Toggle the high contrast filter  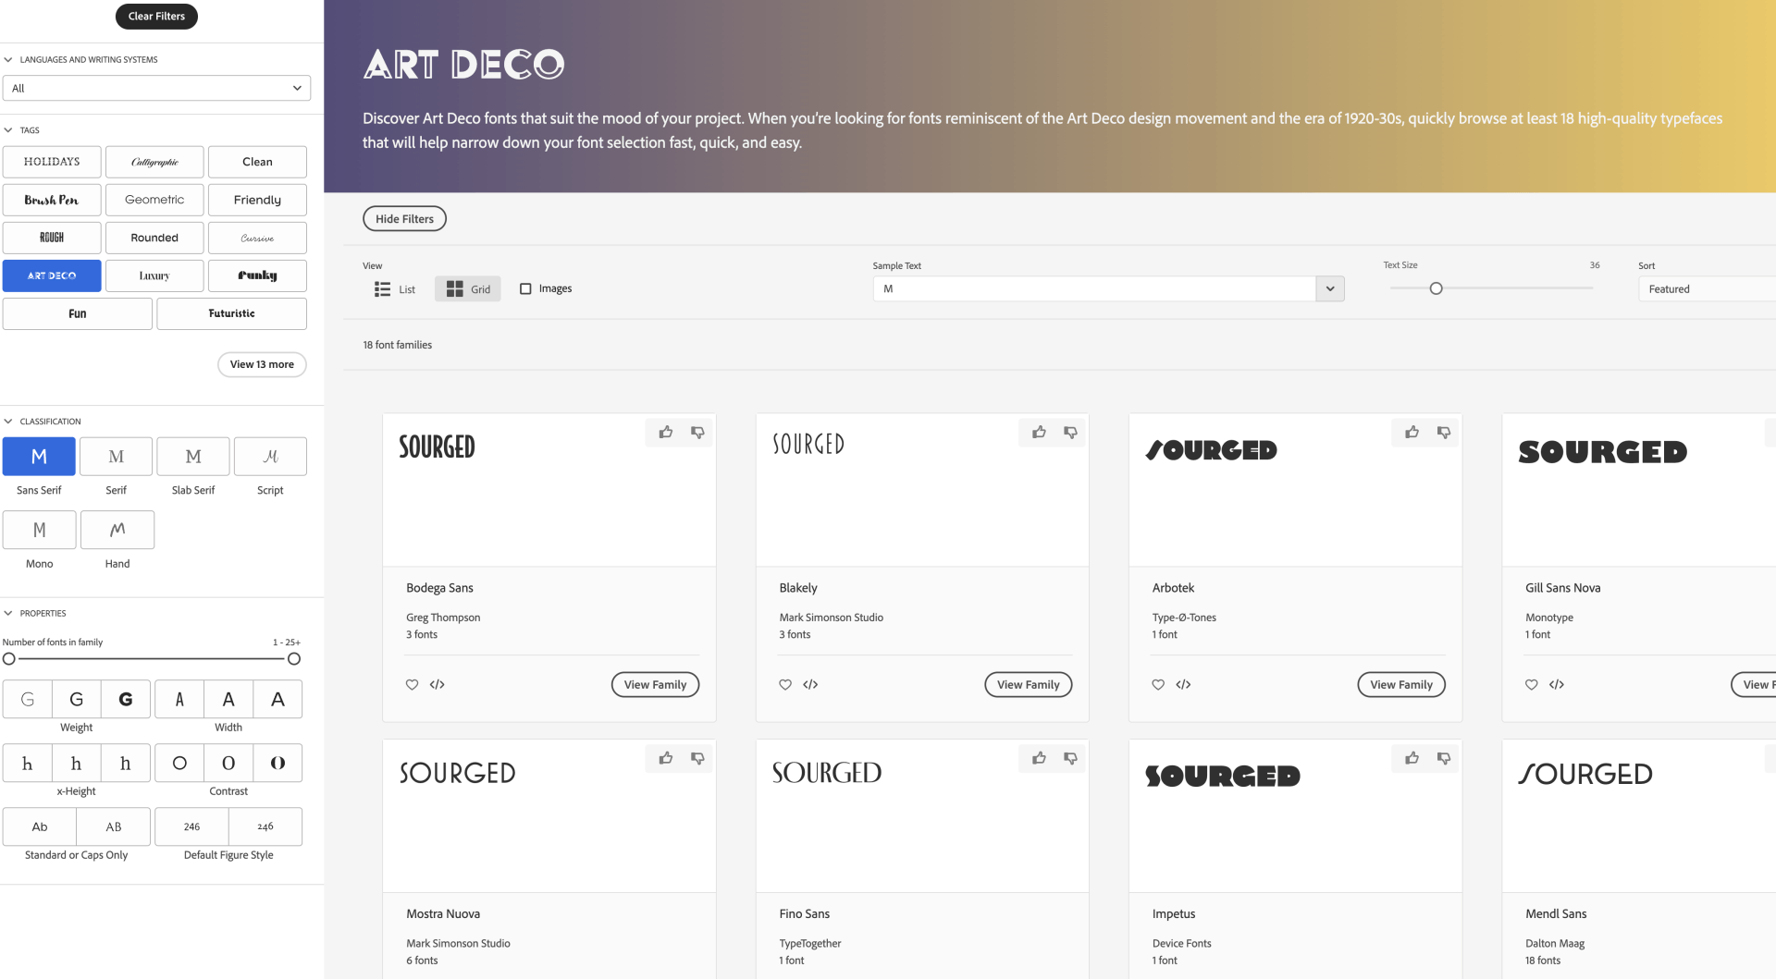click(x=277, y=764)
